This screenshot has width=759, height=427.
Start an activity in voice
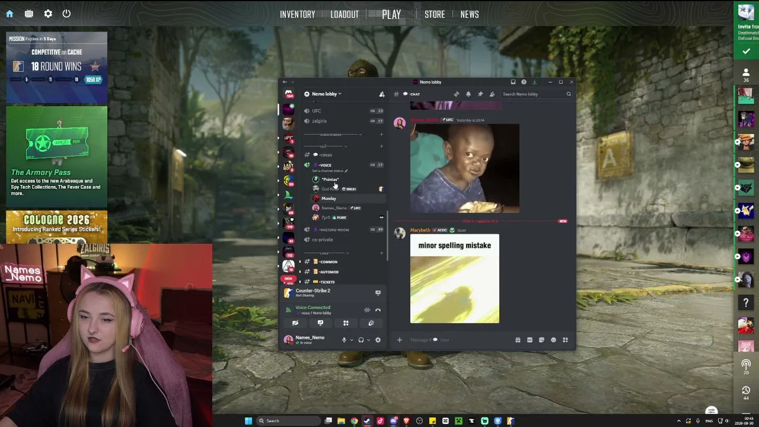point(346,323)
